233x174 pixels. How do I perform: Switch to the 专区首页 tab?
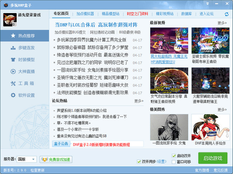(61, 14)
